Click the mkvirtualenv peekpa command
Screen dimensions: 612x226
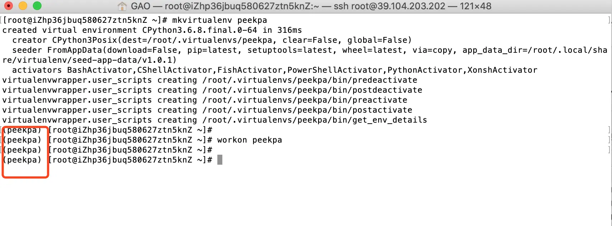point(219,20)
